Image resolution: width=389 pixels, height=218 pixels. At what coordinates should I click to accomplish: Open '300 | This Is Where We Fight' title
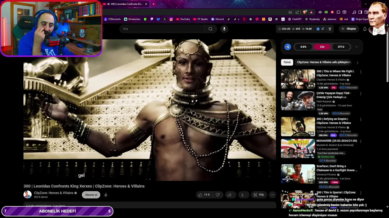(335, 73)
